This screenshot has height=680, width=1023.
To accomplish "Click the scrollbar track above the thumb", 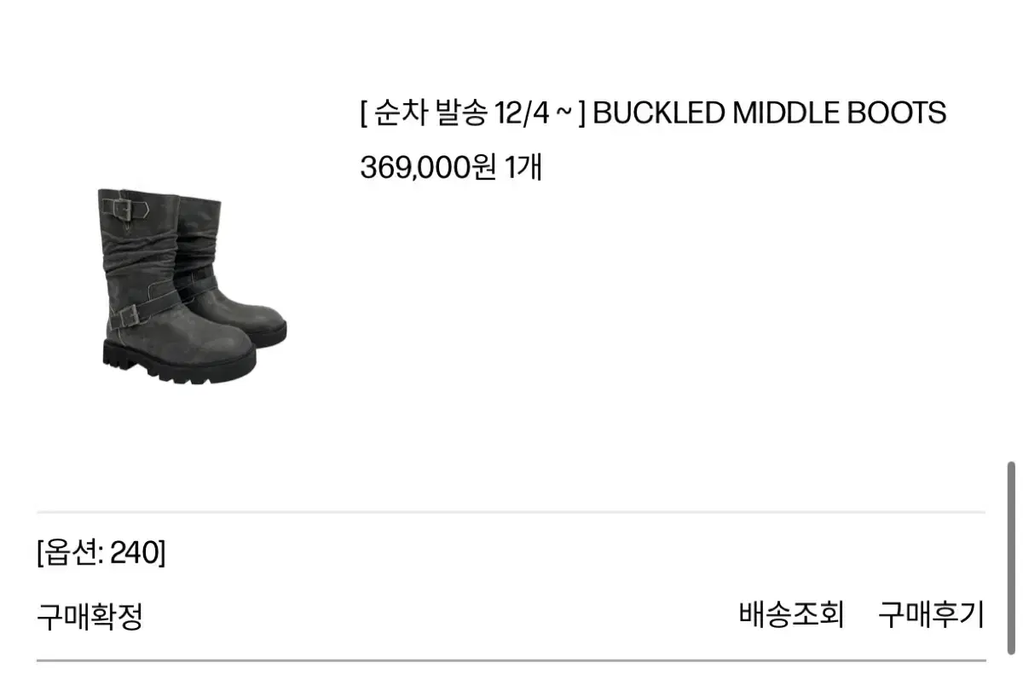I will [1011, 230].
